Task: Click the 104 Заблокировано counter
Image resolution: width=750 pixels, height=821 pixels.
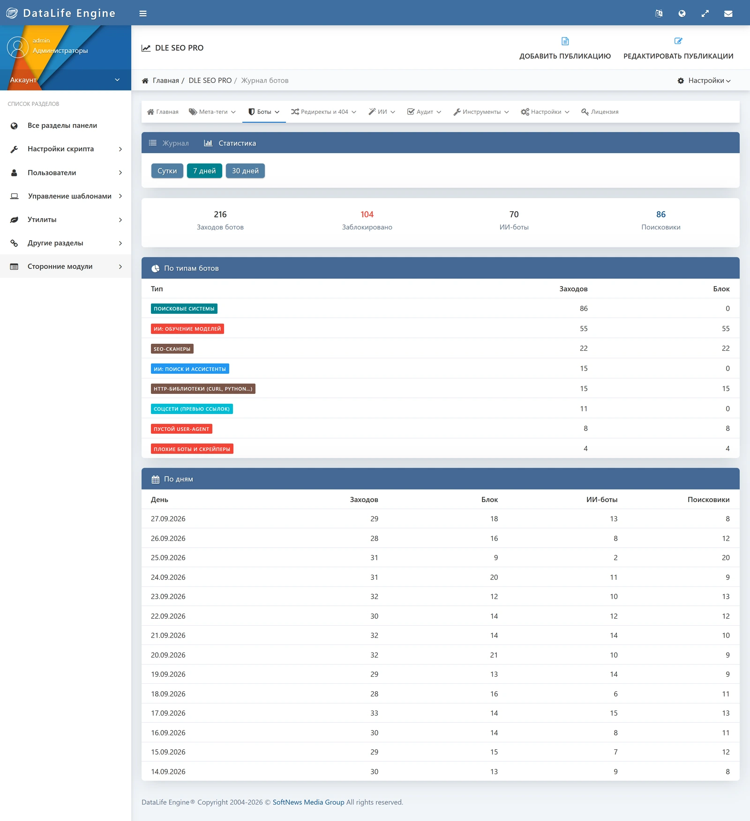Action: click(367, 220)
